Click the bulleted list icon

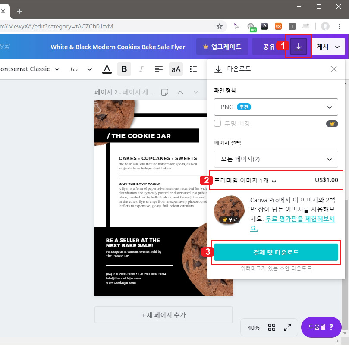[x=193, y=69]
